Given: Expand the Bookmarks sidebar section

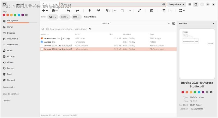Looking at the screenshot, I should click(x=9, y=87).
